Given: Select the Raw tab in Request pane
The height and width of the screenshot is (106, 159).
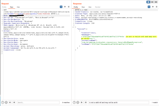Looking at the screenshot, I should [12, 7].
